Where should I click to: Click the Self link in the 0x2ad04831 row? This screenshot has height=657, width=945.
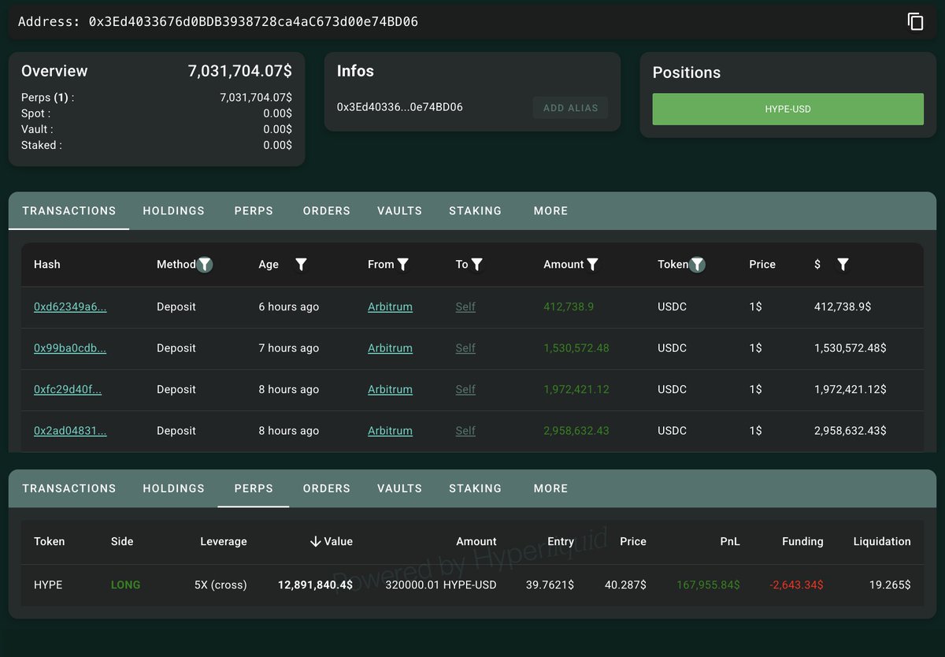465,431
